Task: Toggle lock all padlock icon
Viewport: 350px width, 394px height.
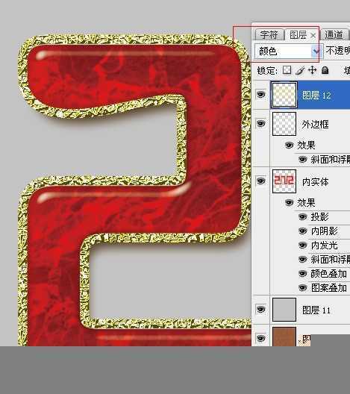Action: 325,70
